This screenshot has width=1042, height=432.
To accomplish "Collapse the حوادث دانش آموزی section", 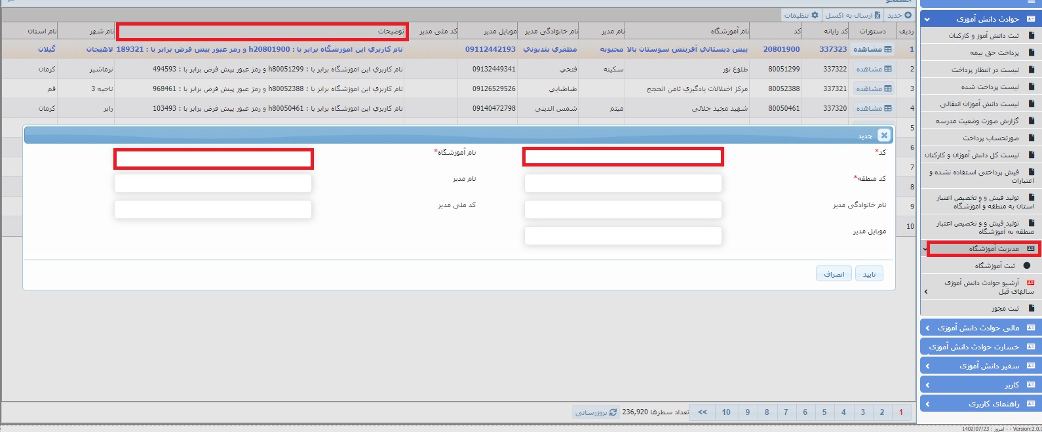I will pos(927,19).
